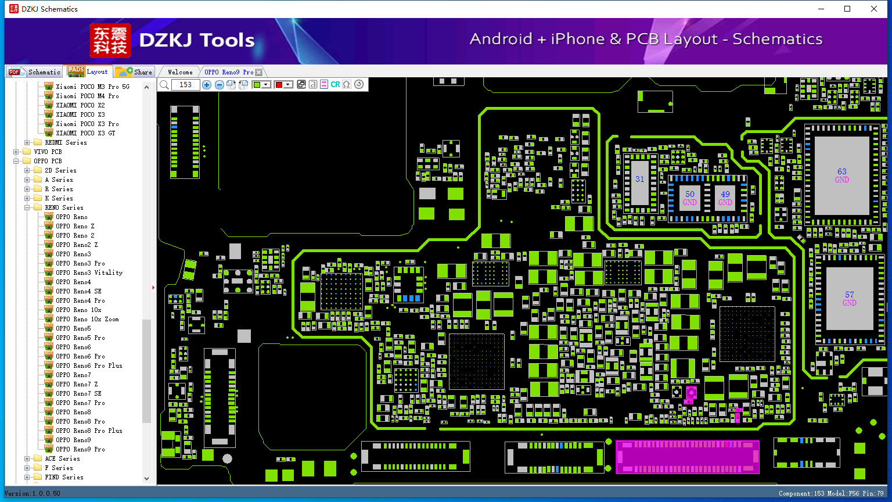Click the PCB icon beside OPPO Reno9 Pro
892x502 pixels.
[x=49, y=449]
